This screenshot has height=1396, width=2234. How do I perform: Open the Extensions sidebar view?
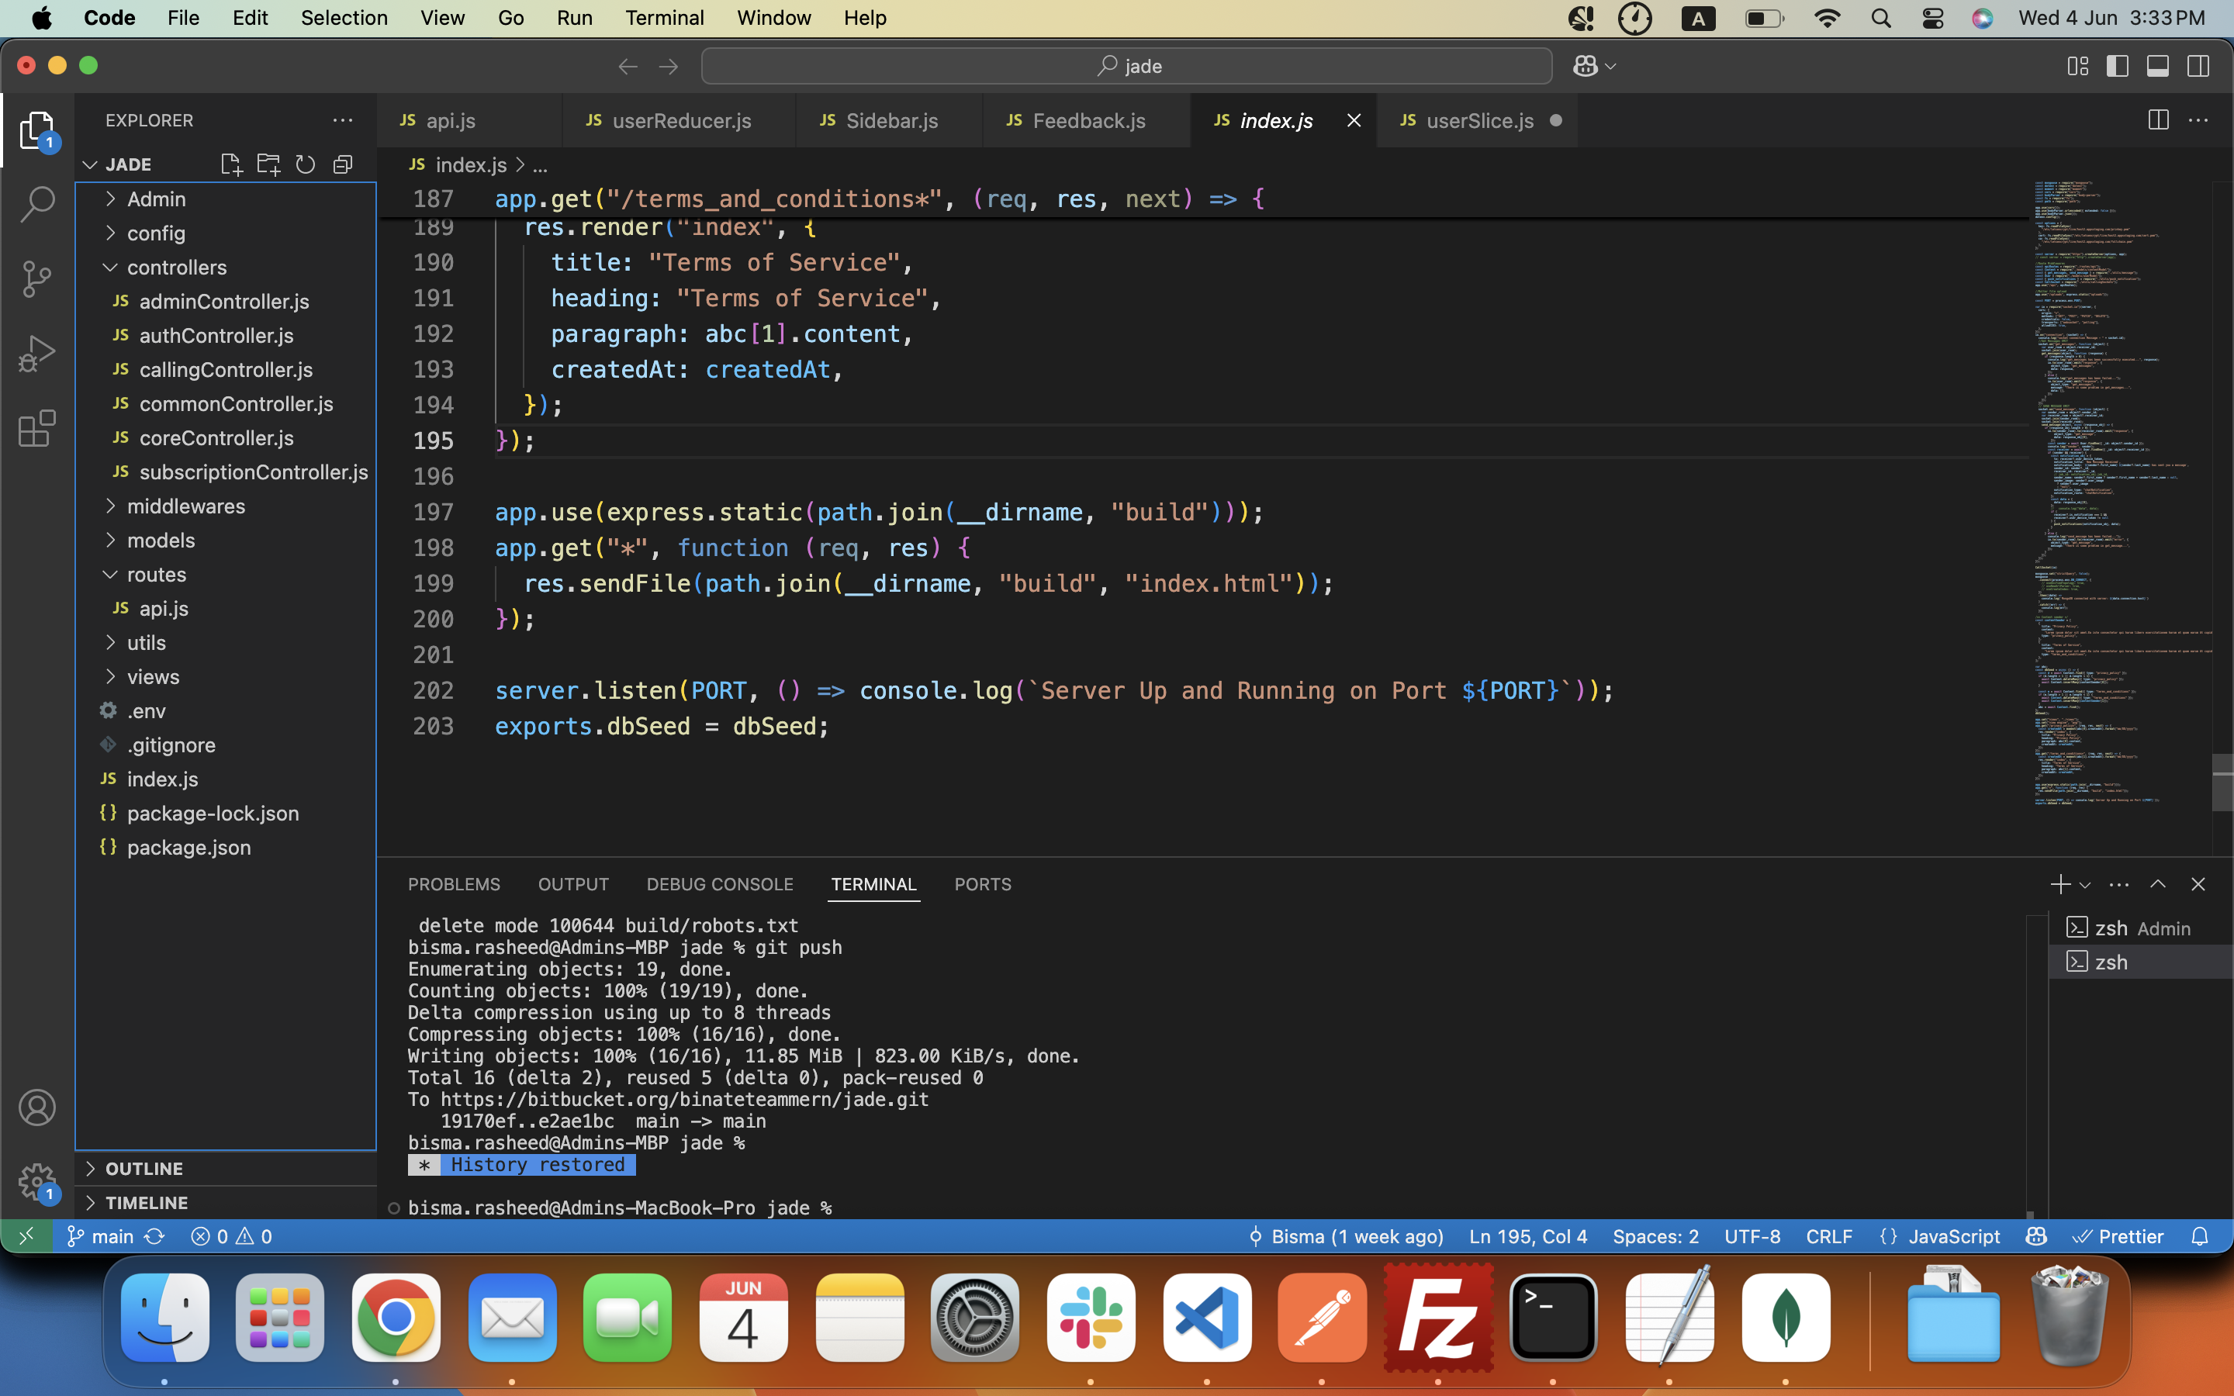(37, 430)
